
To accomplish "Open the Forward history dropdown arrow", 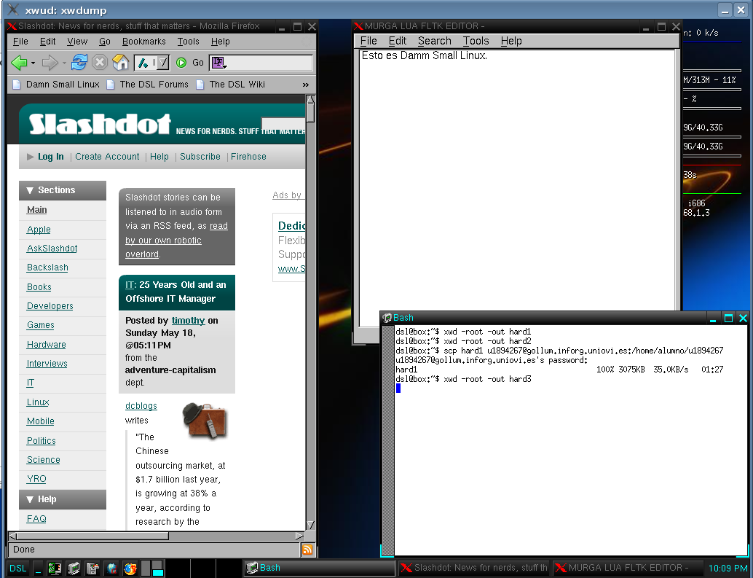I will click(x=63, y=63).
